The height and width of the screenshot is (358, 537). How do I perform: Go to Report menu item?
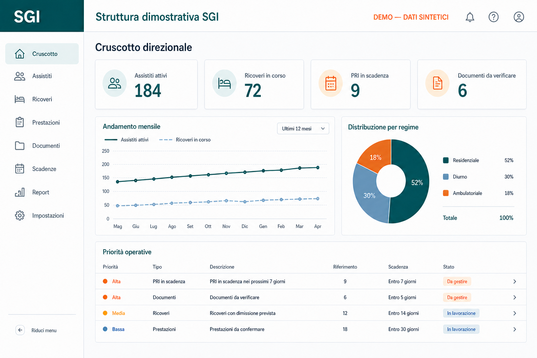tap(42, 192)
